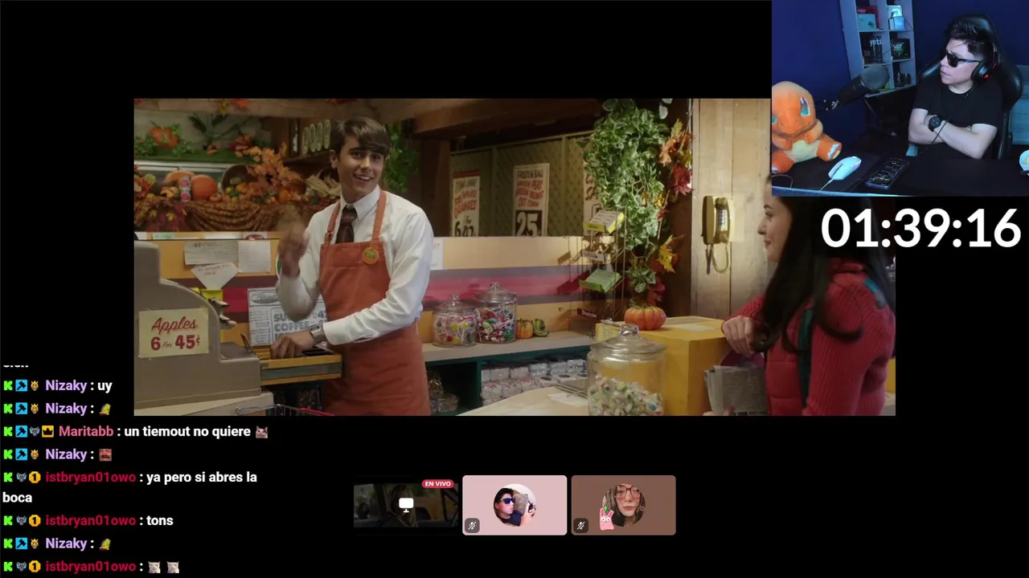The height and width of the screenshot is (578, 1029).
Task: Click the cat emote after "un tiemout no quiere"
Action: (261, 432)
